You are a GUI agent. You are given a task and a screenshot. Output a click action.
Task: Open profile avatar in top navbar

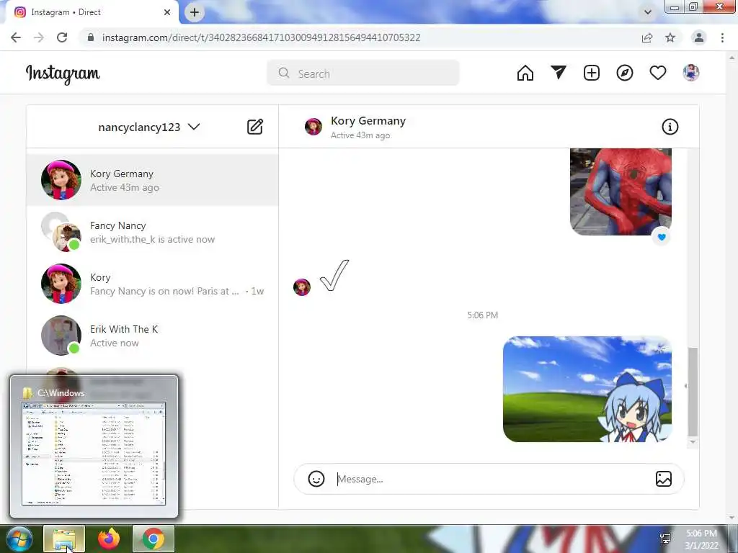pos(691,73)
